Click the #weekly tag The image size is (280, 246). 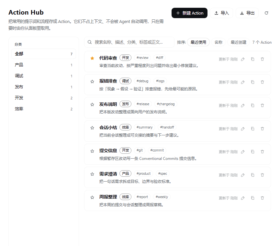click(162, 197)
